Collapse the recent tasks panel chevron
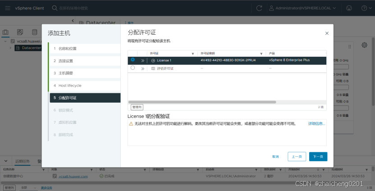Screen dimensions: 375x191 pos(6,161)
